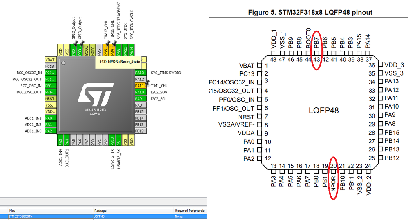Select the PB10 pin for USART3_TX
The width and height of the screenshot is (408, 220).
click(112, 140)
